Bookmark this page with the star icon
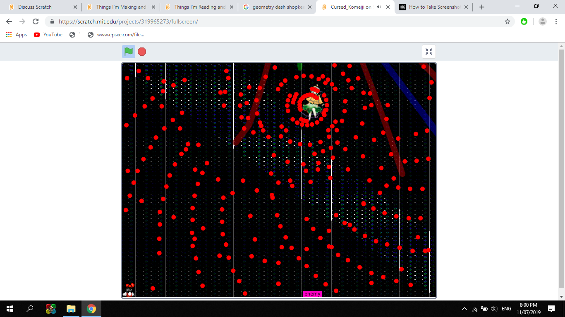Screen dimensions: 565x317 click(508, 21)
